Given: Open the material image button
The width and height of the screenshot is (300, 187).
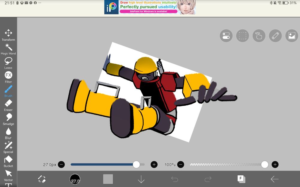Looking at the screenshot, I should 292,36.
